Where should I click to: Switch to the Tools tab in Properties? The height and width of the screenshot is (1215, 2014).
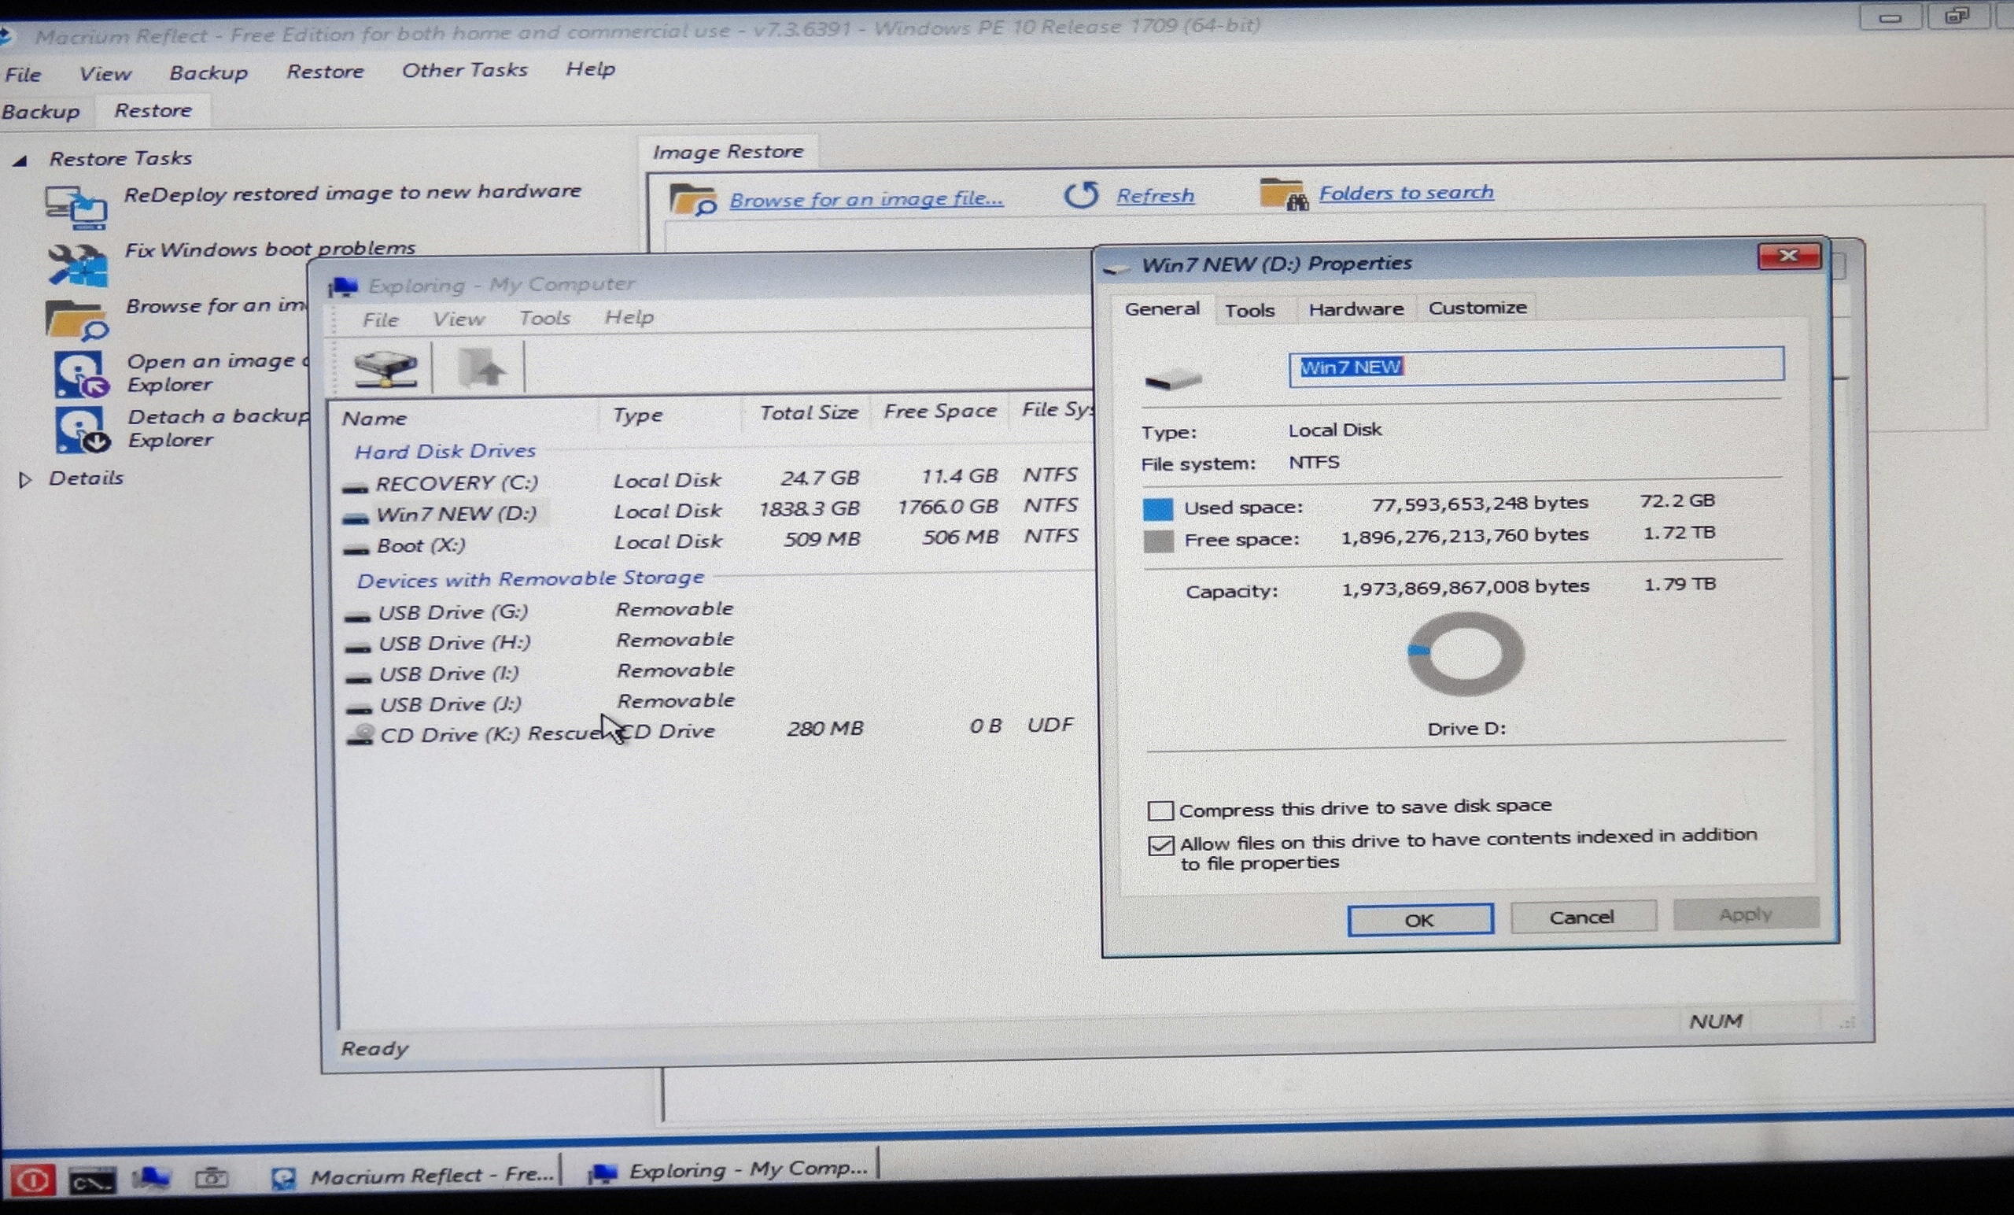pyautogui.click(x=1250, y=310)
